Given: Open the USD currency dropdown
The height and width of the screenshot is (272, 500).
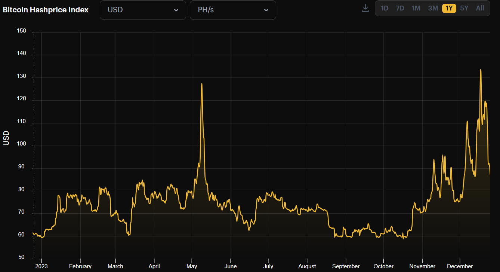Looking at the screenshot, I should pyautogui.click(x=143, y=10).
